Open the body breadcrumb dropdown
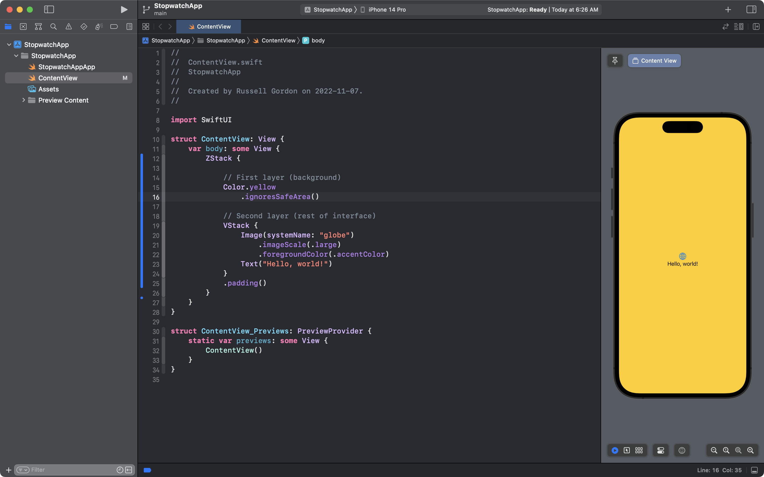 point(318,40)
